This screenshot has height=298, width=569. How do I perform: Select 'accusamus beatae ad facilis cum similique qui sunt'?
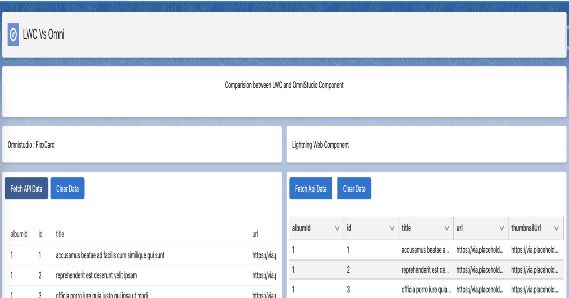pos(110,255)
